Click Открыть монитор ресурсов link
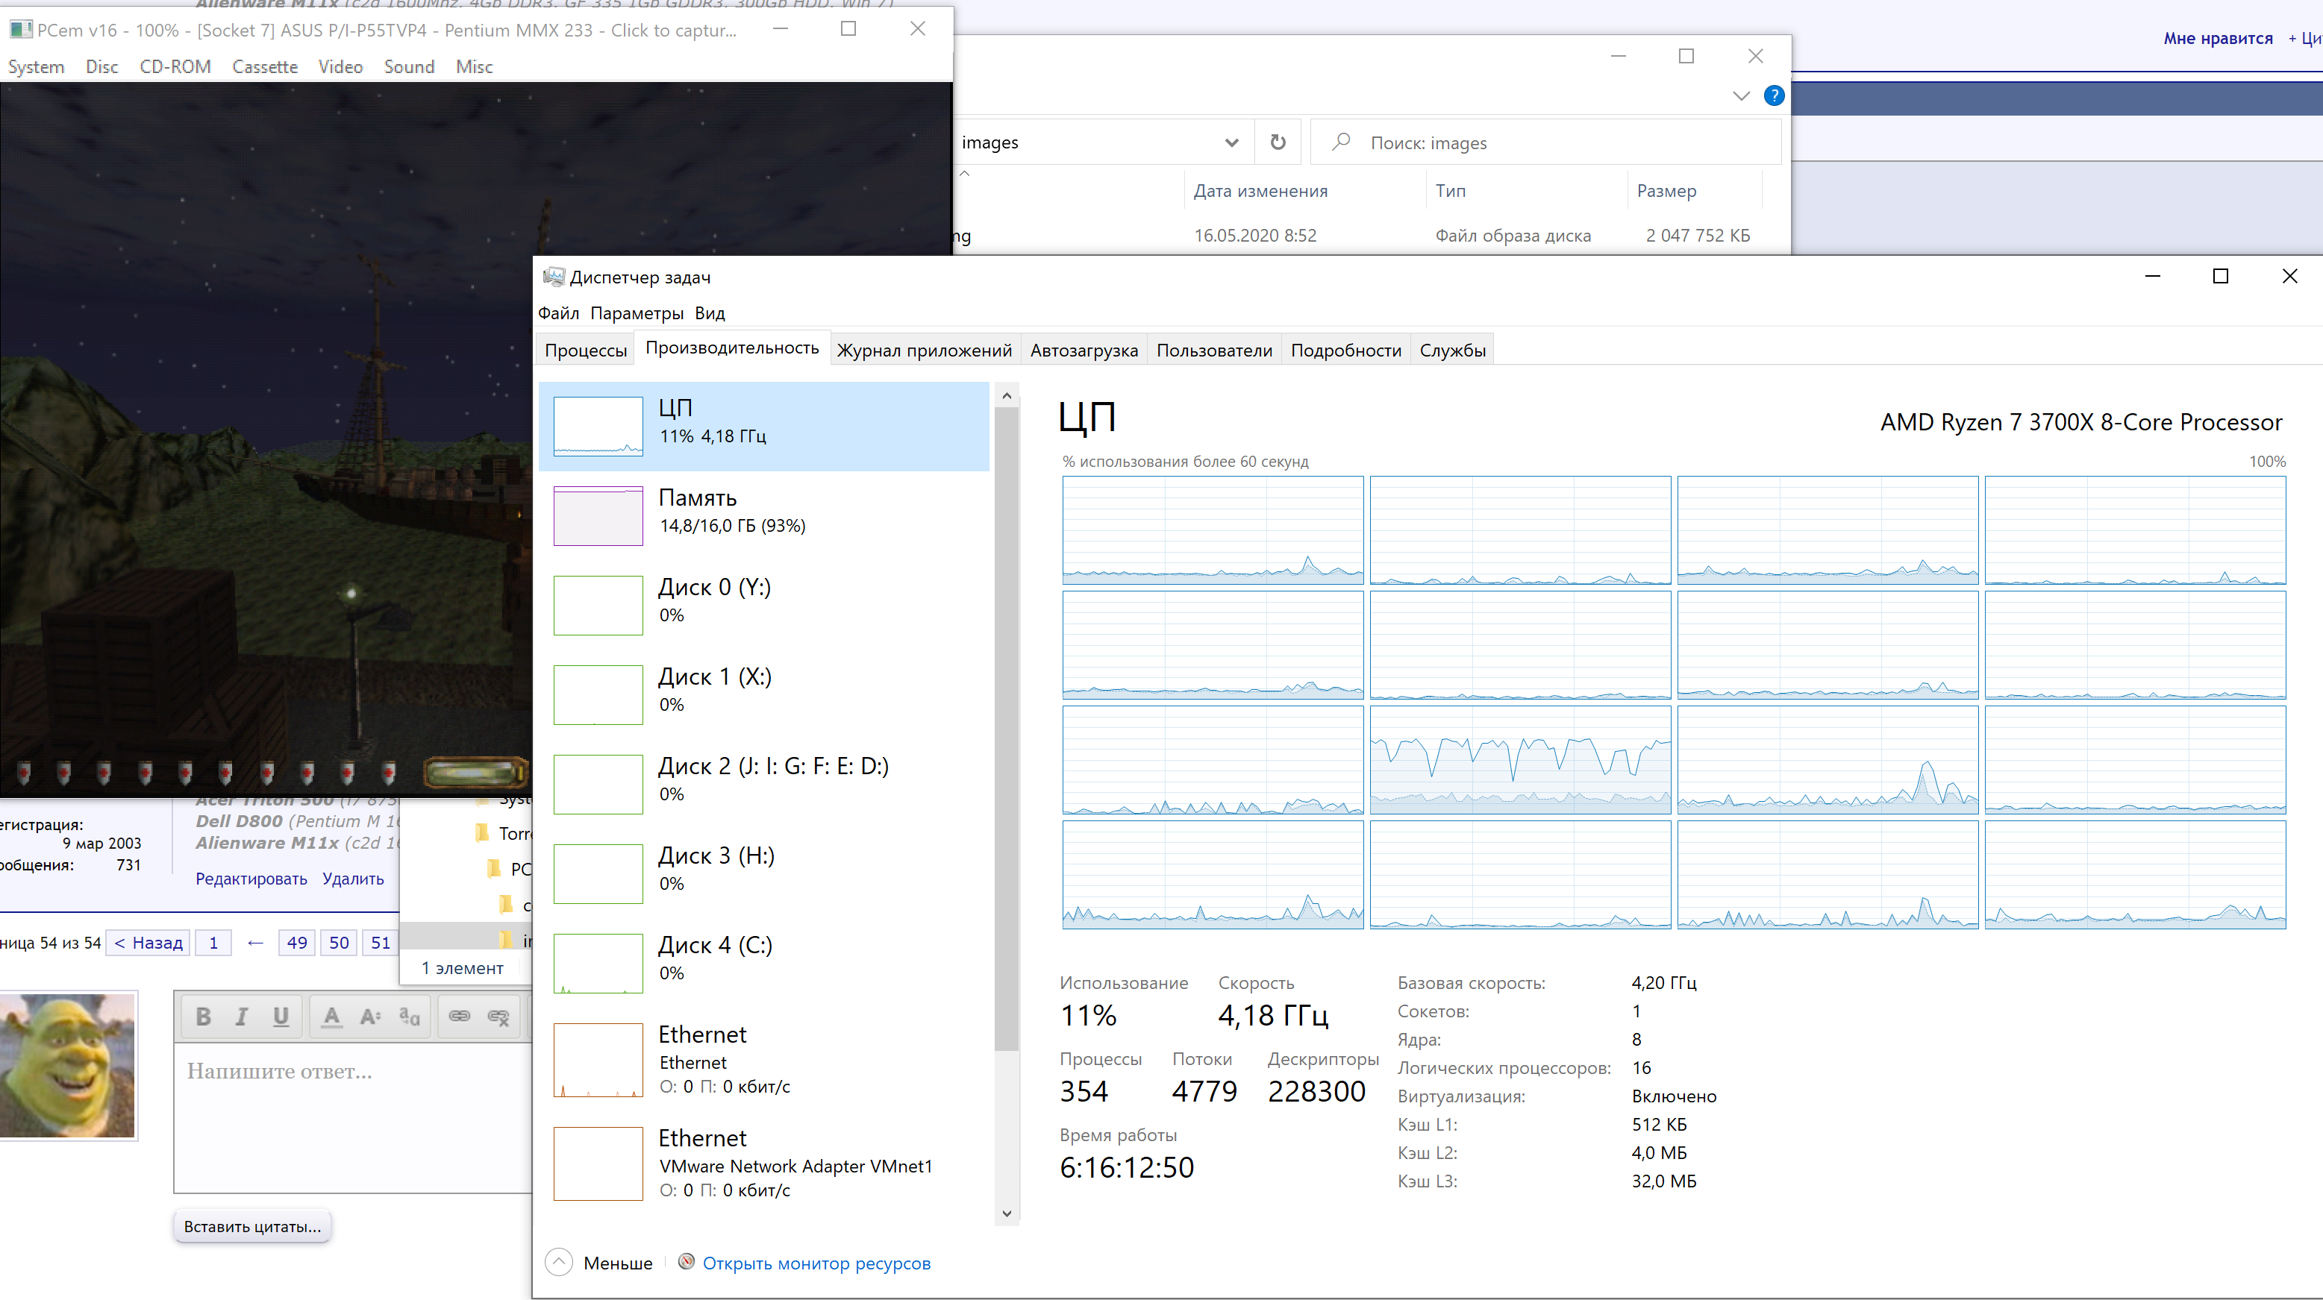2323x1300 pixels. 815,1263
